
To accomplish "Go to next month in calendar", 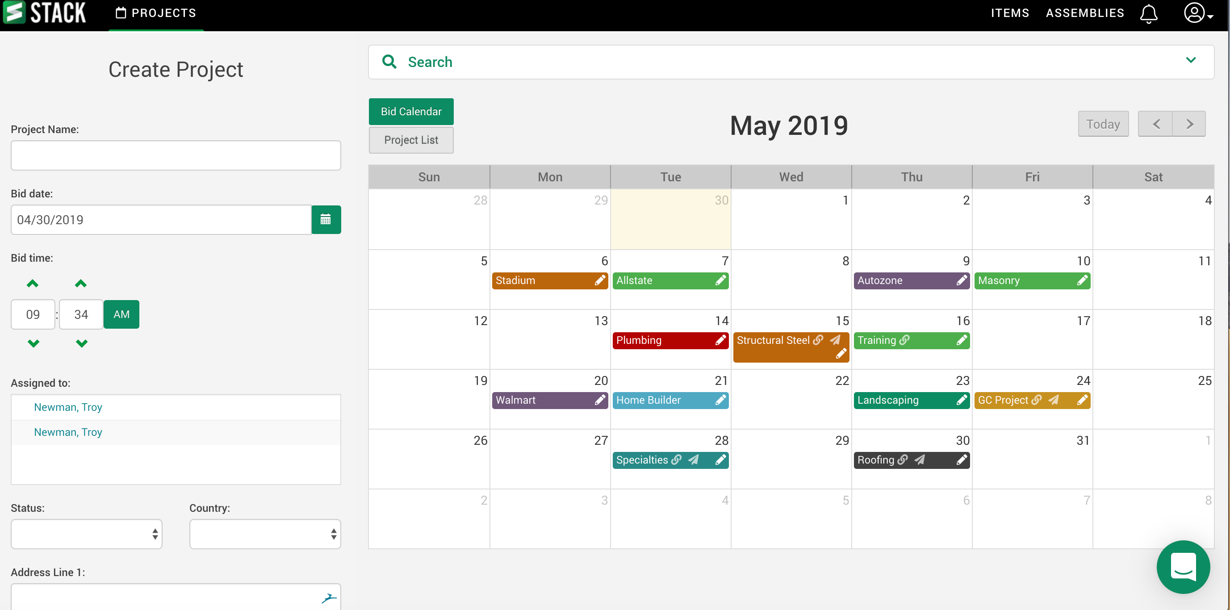I will (1189, 124).
